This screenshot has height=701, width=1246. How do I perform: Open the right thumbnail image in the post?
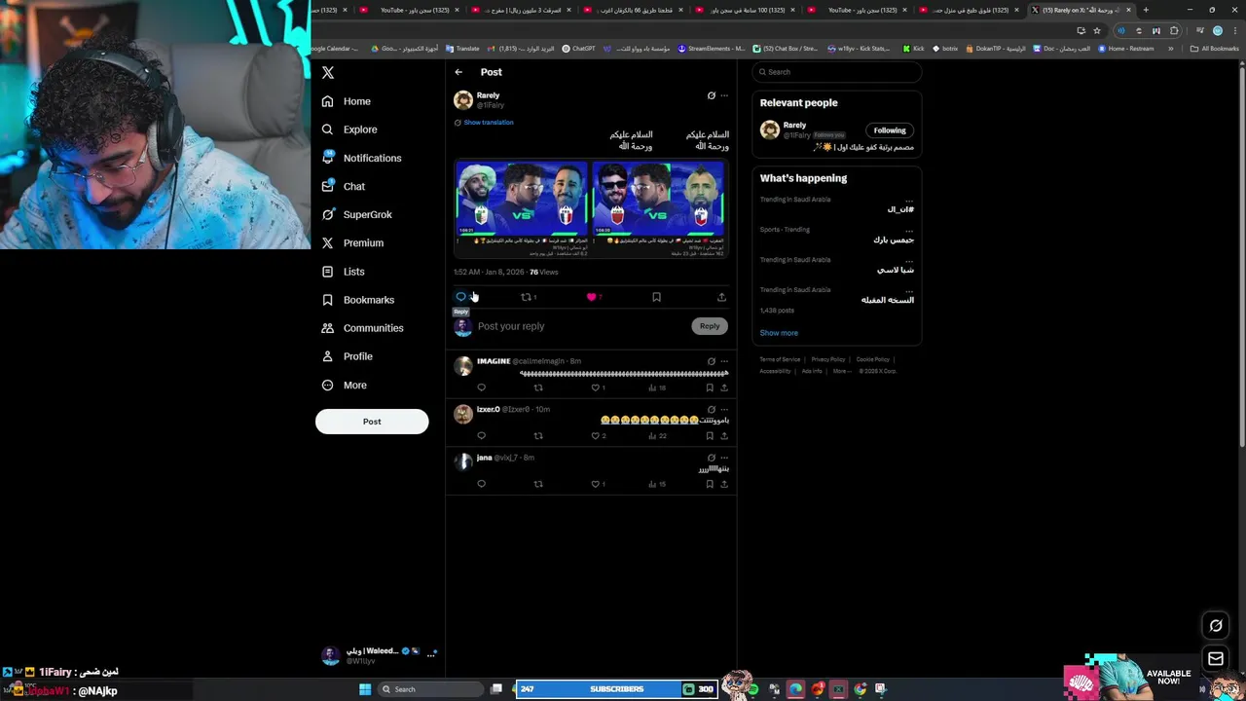pyautogui.click(x=658, y=208)
